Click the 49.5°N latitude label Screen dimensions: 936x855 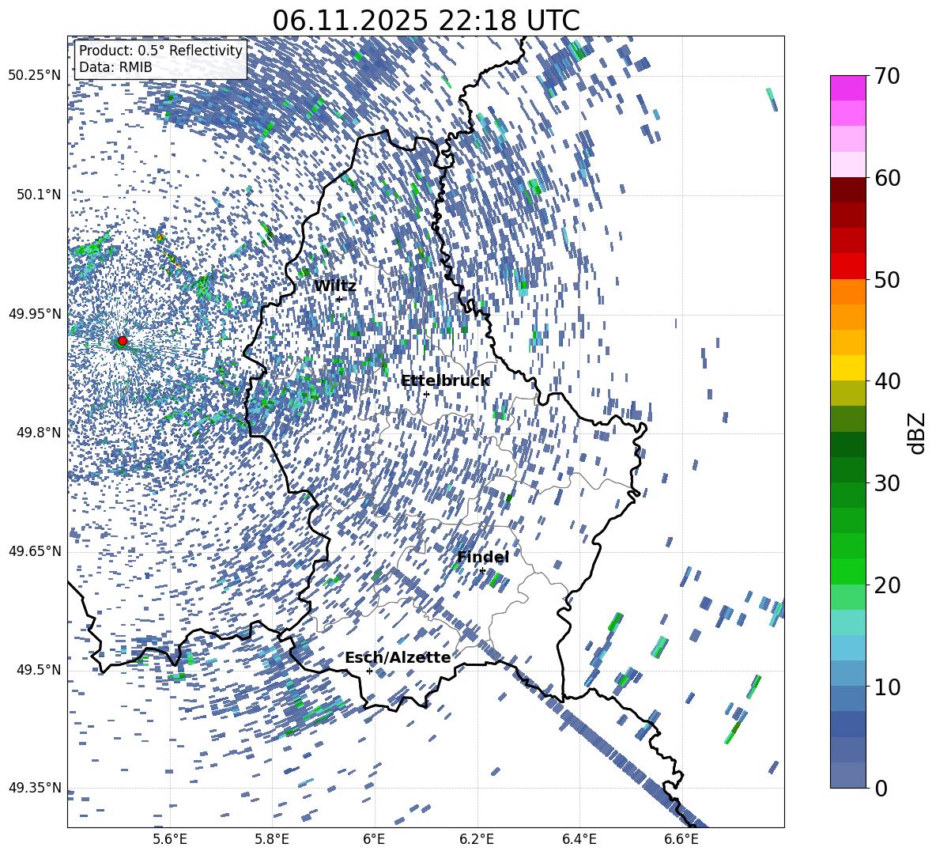40,669
